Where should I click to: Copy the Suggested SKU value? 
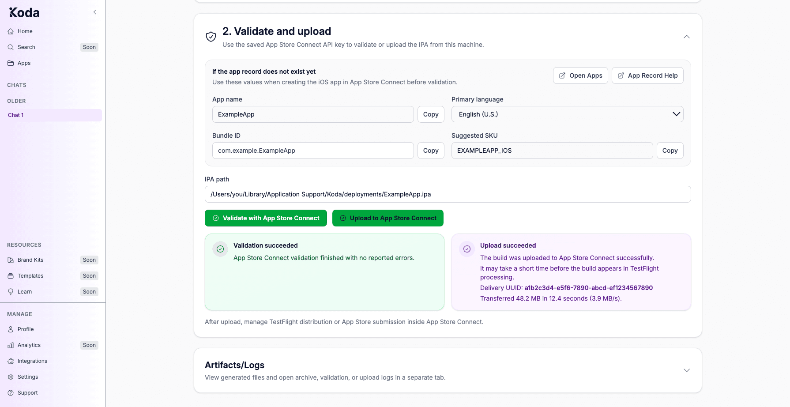670,151
